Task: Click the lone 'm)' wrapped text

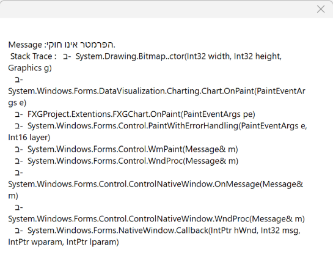Action: click(13, 196)
